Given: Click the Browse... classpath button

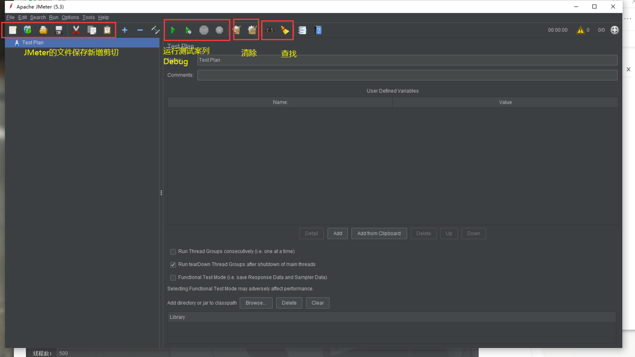Looking at the screenshot, I should [256, 303].
